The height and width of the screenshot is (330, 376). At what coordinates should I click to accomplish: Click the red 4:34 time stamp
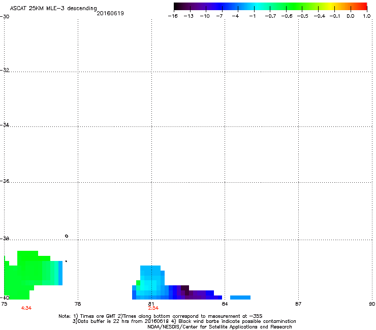point(26,308)
